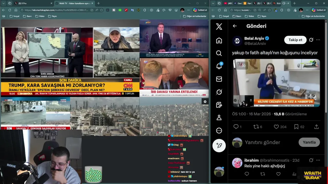The image size is (328, 184).
Task: Reply to ibrahim's comment
Action: tap(247, 174)
